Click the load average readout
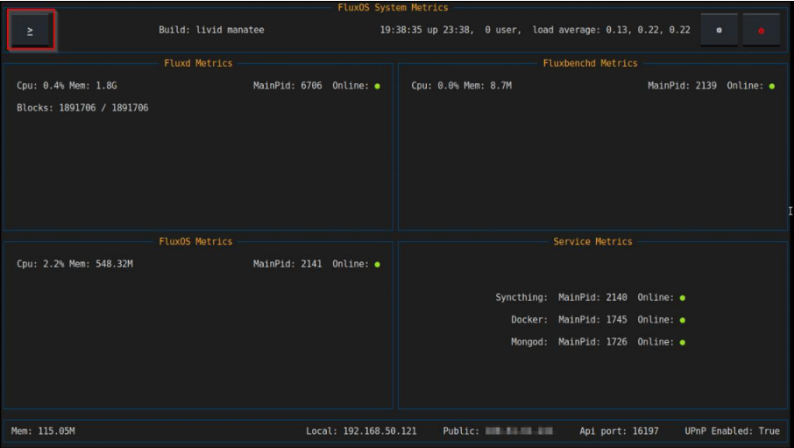This screenshot has width=794, height=448. click(x=611, y=30)
